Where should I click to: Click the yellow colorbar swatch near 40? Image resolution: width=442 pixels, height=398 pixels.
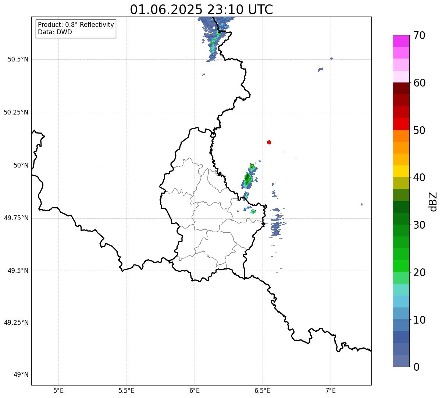point(401,171)
